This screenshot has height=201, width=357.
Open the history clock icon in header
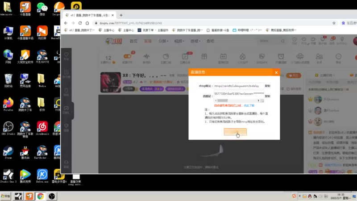tap(295, 39)
